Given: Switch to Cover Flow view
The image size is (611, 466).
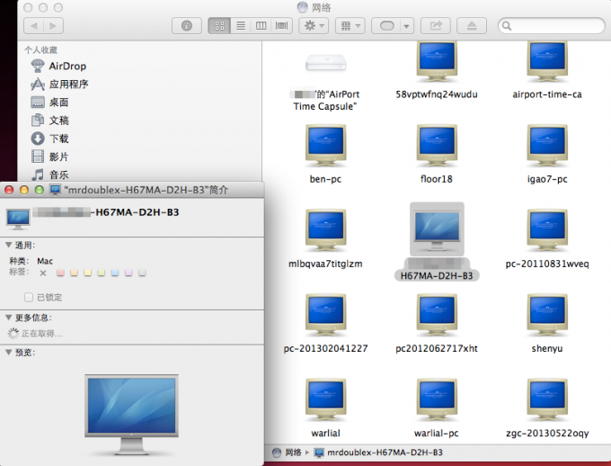Looking at the screenshot, I should [x=282, y=26].
